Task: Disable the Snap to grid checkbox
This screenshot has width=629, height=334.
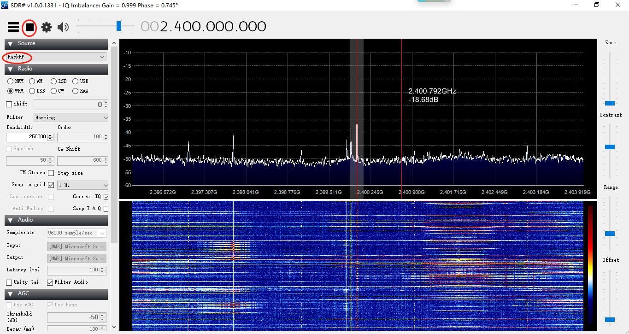Action: pos(51,185)
